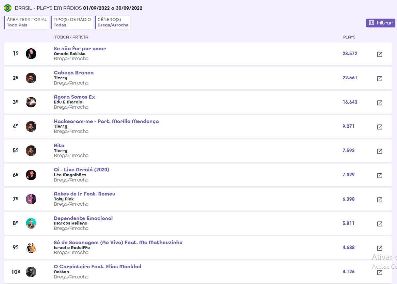The width and height of the screenshot is (397, 284).
Task: Open song Se não for por amor
Action: [80, 49]
